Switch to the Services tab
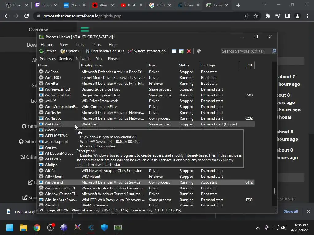 coord(66,59)
